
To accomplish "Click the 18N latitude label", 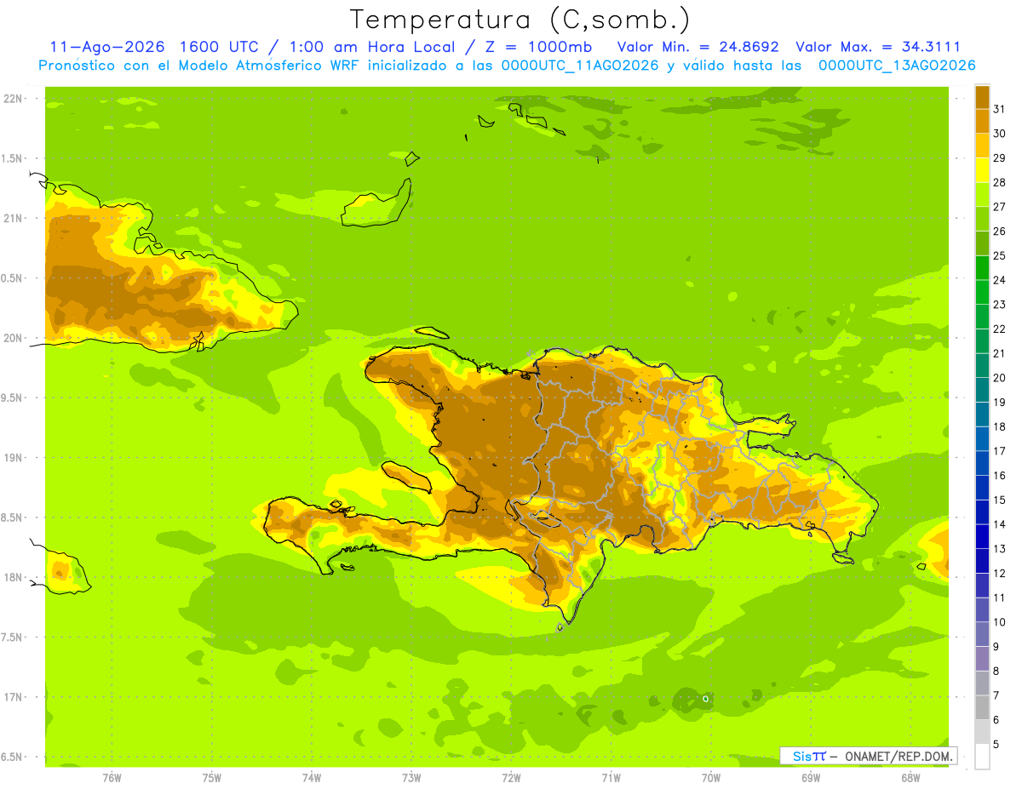I will (x=13, y=577).
